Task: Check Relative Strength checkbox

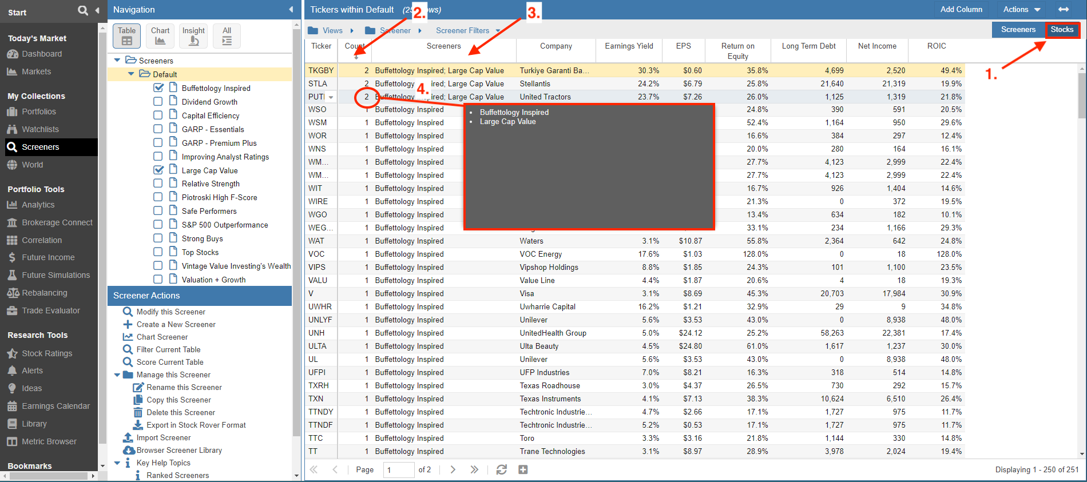Action: (158, 184)
